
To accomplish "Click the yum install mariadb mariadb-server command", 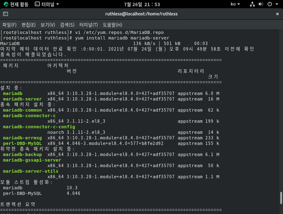I will pos(122,38).
